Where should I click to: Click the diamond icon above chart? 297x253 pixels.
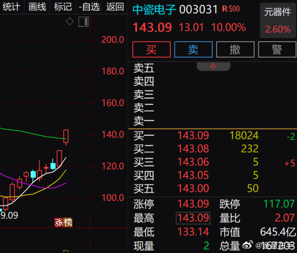click(70, 21)
